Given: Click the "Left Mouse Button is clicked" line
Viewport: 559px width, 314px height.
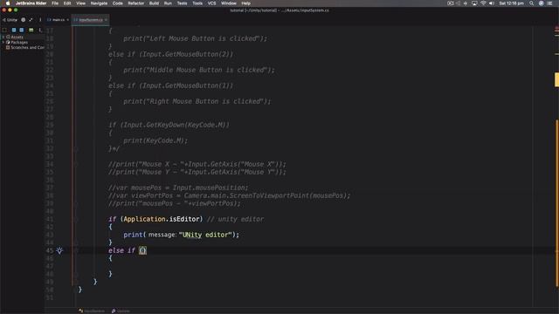Looking at the screenshot, I should click(x=195, y=38).
